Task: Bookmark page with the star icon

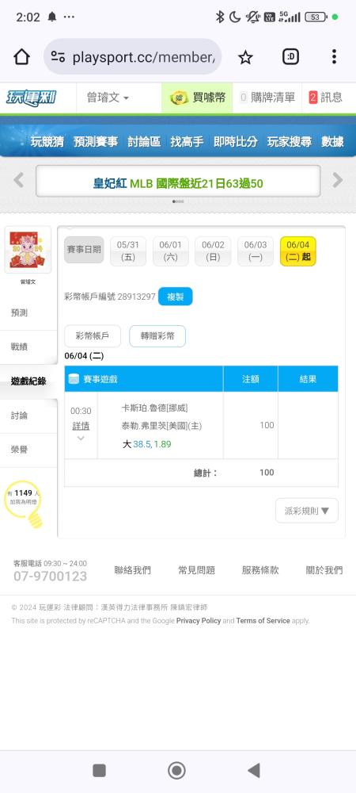Action: tap(245, 57)
